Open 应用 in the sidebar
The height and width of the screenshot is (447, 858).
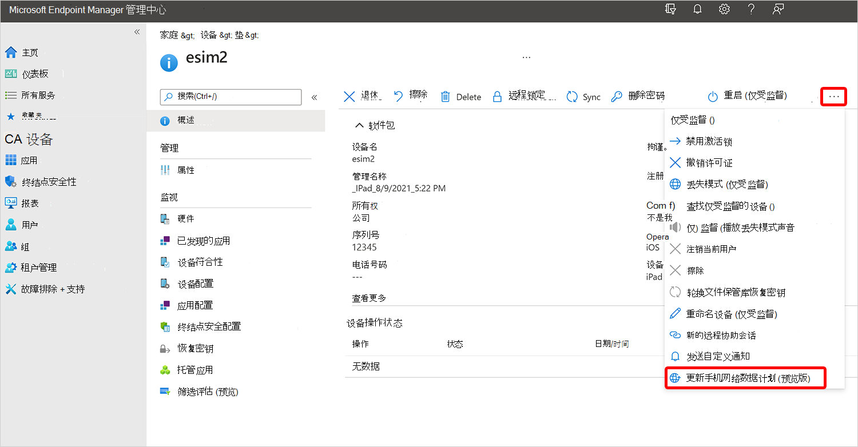[29, 161]
